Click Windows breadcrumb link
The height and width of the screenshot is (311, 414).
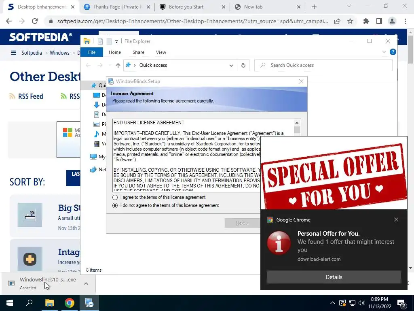(x=59, y=53)
